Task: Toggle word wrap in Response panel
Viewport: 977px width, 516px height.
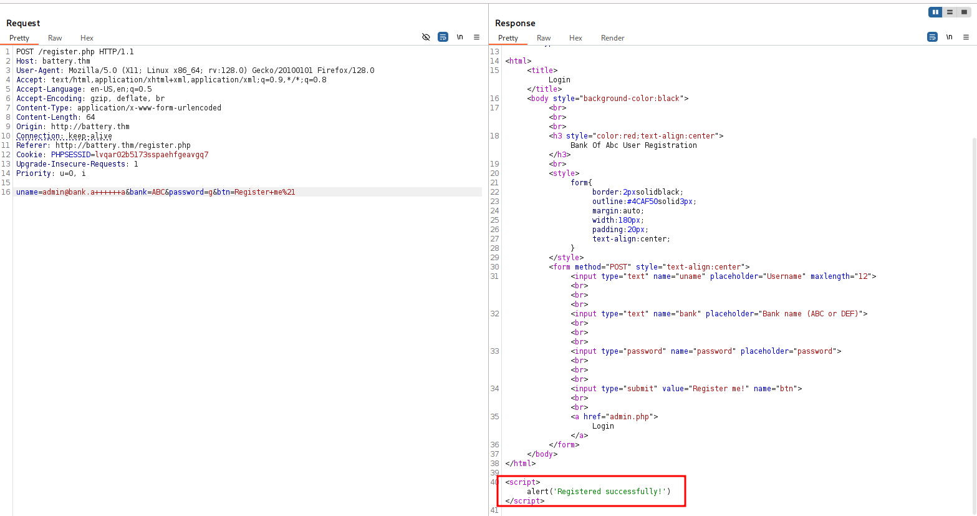Action: point(932,37)
